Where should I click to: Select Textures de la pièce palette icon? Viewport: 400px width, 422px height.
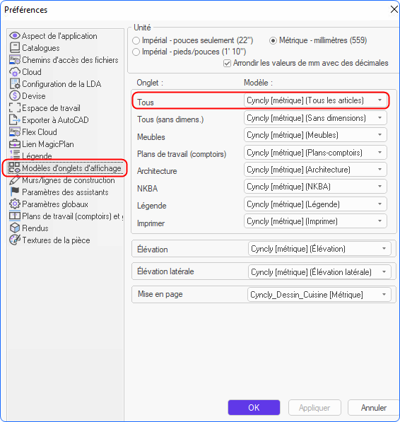(x=15, y=240)
